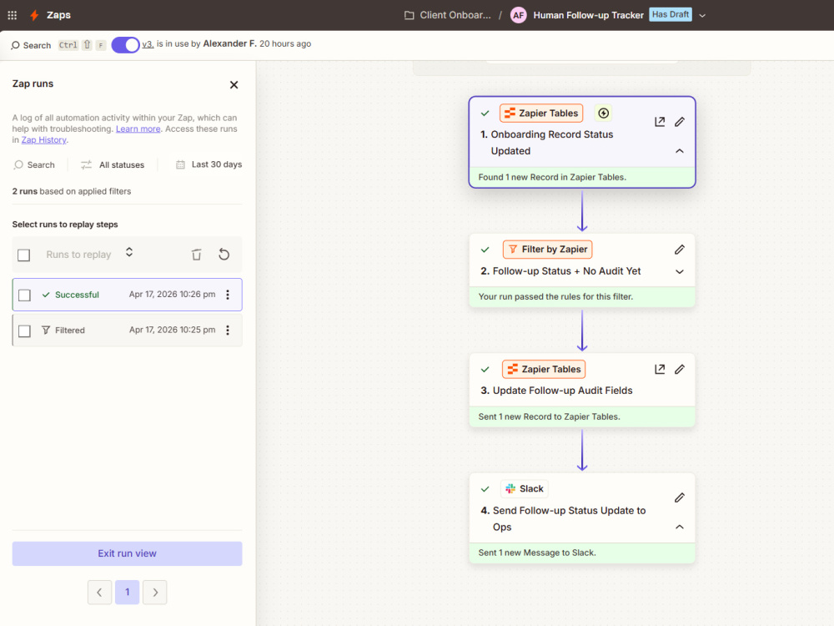The width and height of the screenshot is (834, 626).
Task: Edit step 1 with the pencil icon
Action: coord(679,122)
